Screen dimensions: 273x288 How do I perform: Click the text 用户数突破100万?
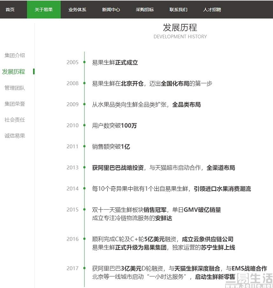click(x=114, y=126)
